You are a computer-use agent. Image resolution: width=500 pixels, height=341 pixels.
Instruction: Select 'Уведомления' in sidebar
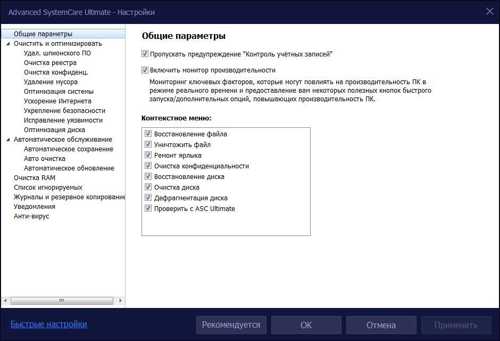pos(35,206)
